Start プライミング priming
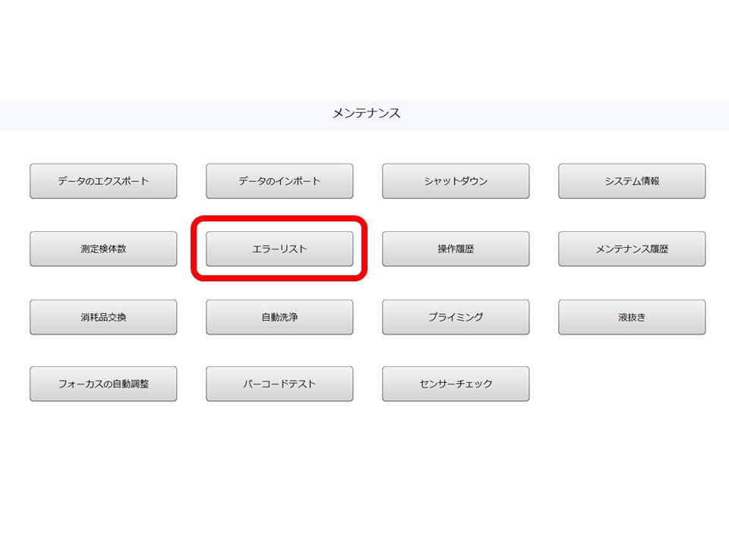The width and height of the screenshot is (729, 546). point(456,316)
